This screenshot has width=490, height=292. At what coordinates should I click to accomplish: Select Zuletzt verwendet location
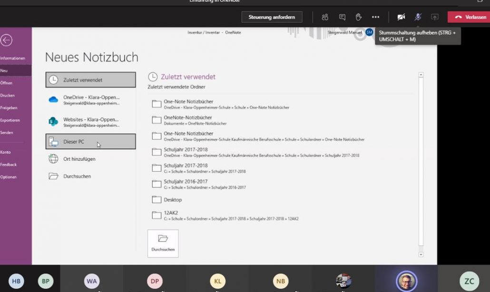pyautogui.click(x=90, y=80)
